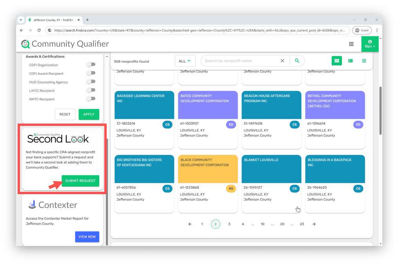Open new browser tab with plus icon
This screenshot has width=400, height=264.
(x=87, y=20)
